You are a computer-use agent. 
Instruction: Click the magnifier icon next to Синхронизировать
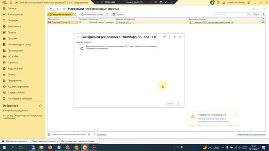pos(75,14)
